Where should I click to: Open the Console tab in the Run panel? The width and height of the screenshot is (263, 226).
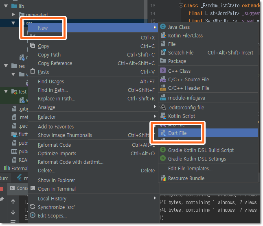(18, 188)
